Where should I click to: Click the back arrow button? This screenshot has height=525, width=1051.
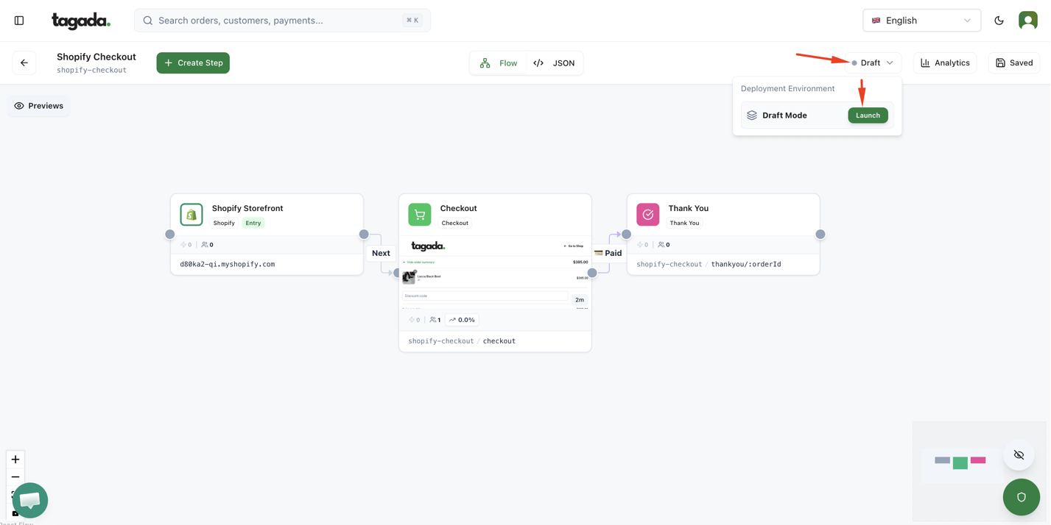coord(24,63)
